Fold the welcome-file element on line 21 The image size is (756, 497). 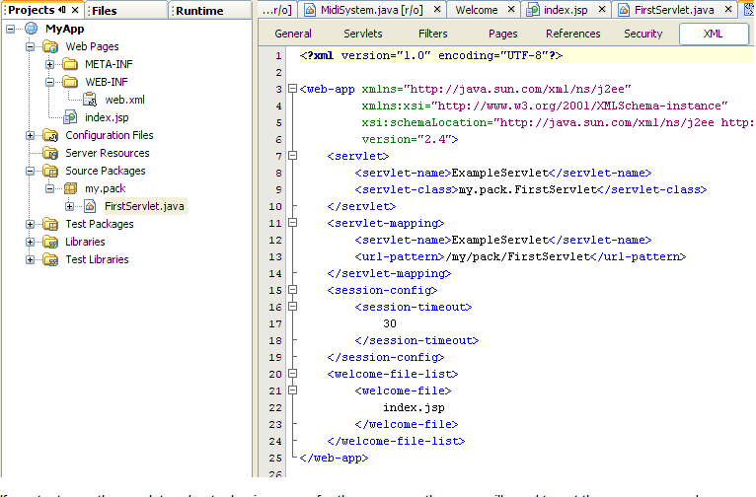click(292, 390)
